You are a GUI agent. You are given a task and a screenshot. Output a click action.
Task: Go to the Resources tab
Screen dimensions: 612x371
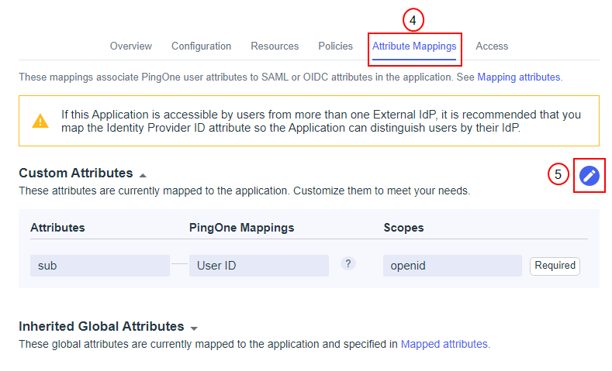point(275,46)
